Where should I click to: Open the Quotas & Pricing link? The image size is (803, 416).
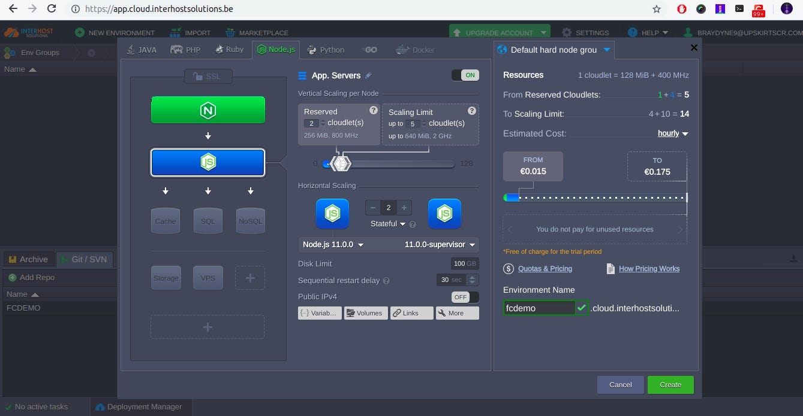545,269
